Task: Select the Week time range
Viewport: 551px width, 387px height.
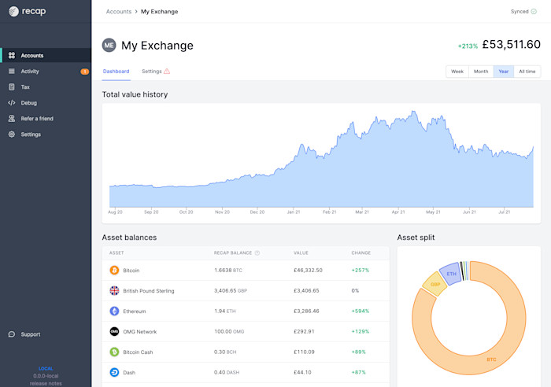Action: pos(457,72)
